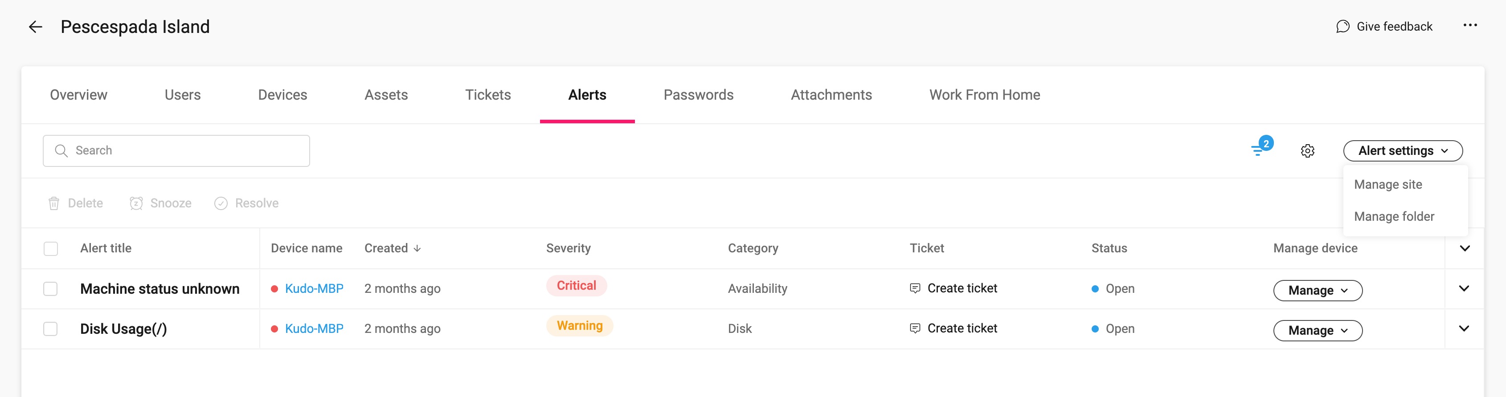Click the Ticket column header
This screenshot has height=397, width=1506.
(927, 248)
